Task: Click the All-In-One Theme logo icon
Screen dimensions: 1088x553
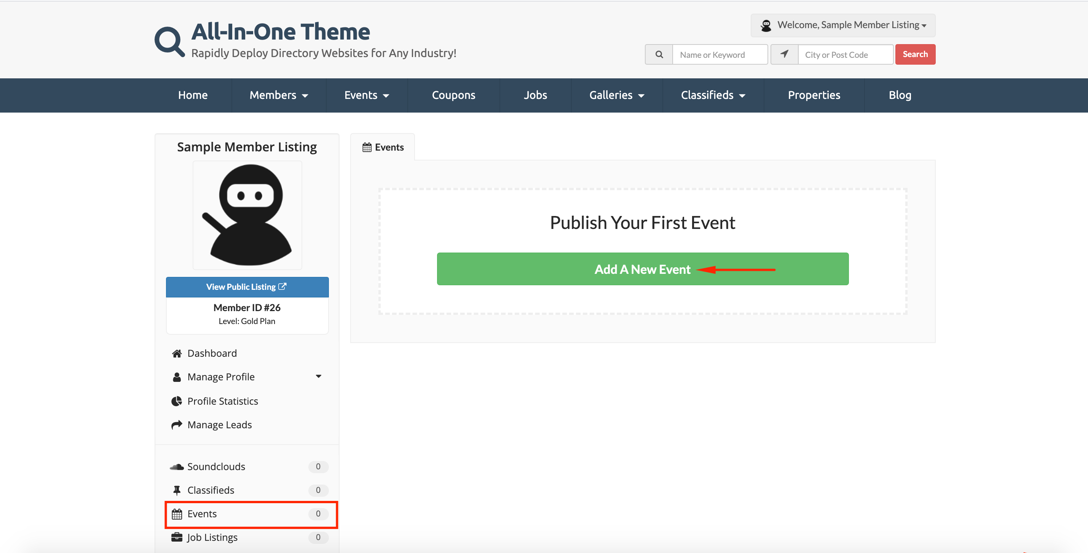Action: pos(169,41)
